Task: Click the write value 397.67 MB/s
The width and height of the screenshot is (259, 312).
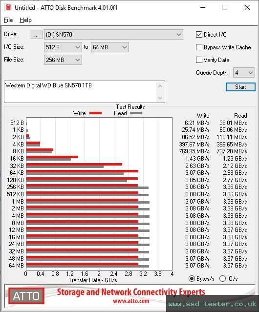Action: click(194, 144)
